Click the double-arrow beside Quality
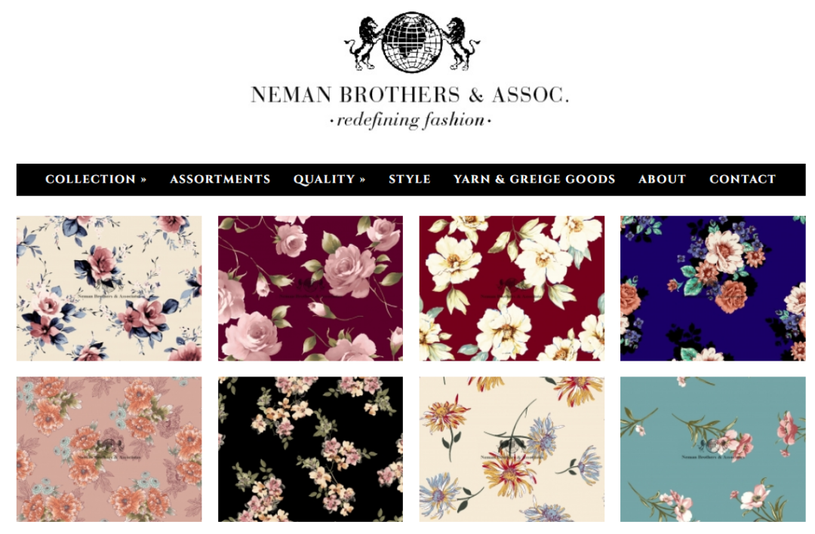Image resolution: width=815 pixels, height=534 pixels. (x=362, y=180)
